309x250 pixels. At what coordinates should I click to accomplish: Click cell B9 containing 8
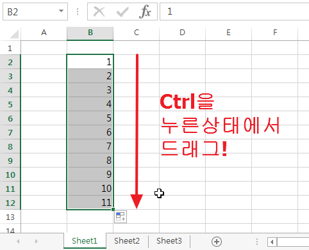tap(90, 160)
